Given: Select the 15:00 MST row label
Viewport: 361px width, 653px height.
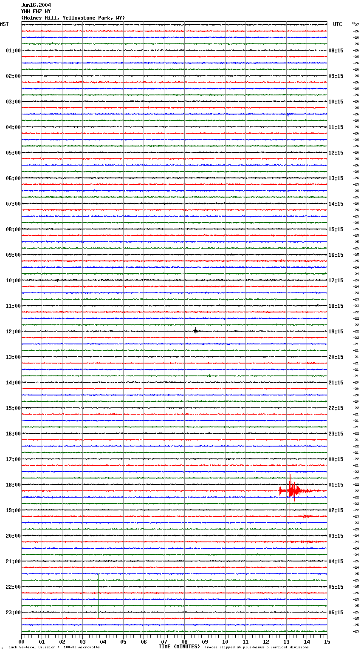Looking at the screenshot, I should coord(13,408).
